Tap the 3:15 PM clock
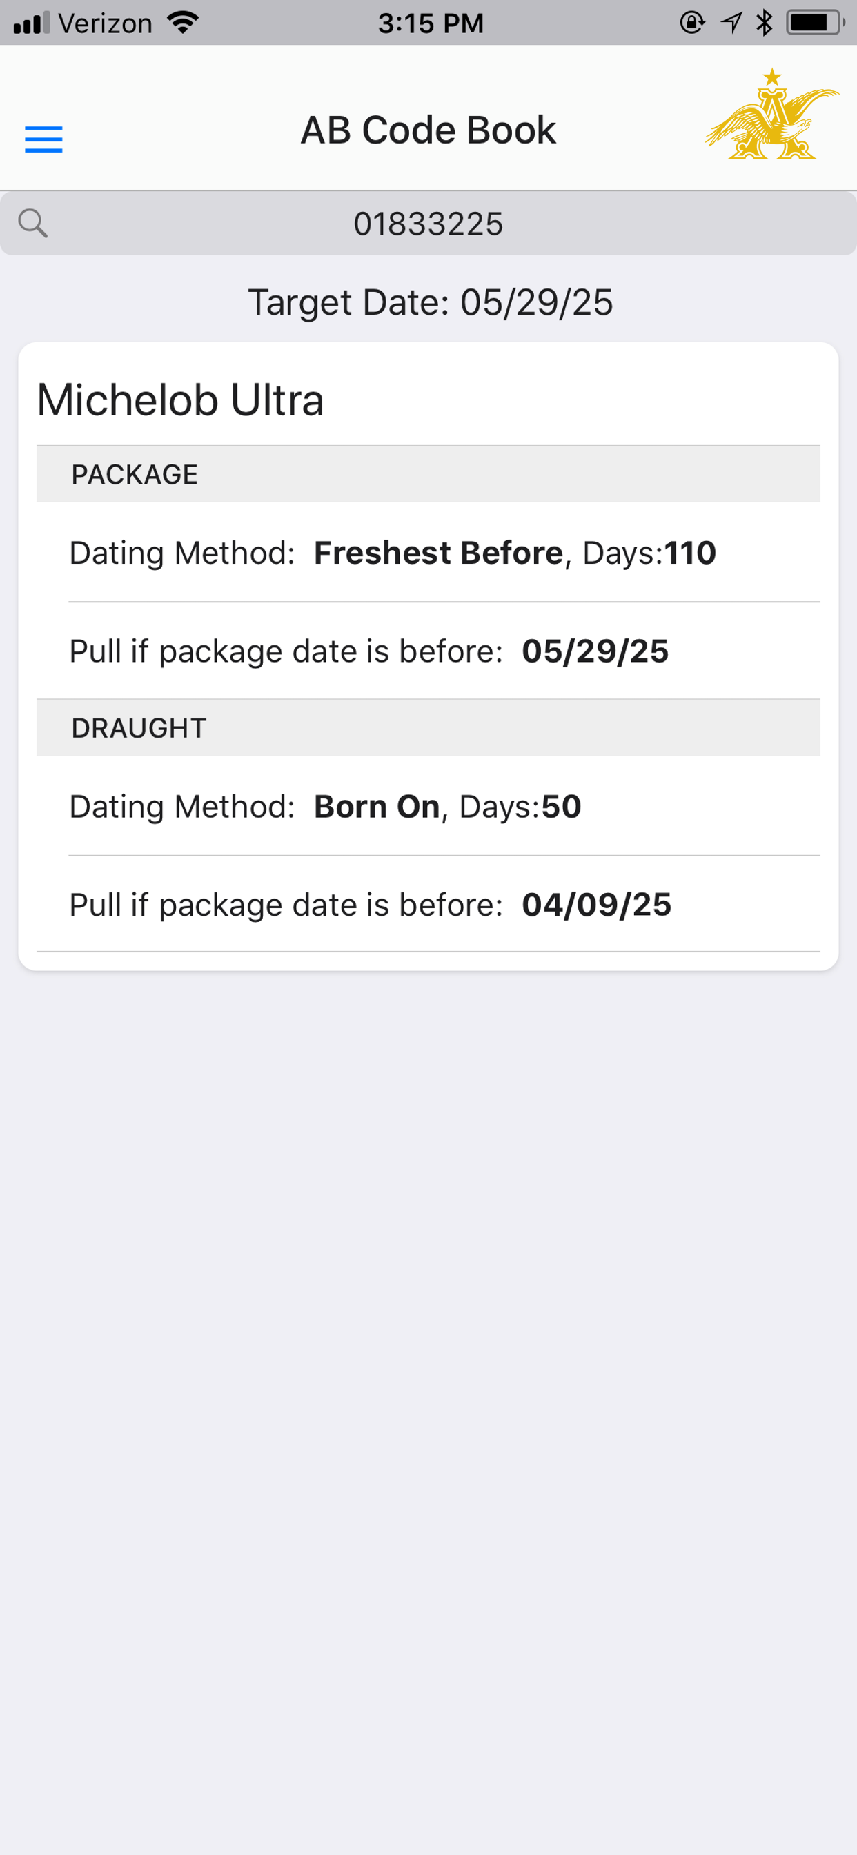 [x=431, y=23]
